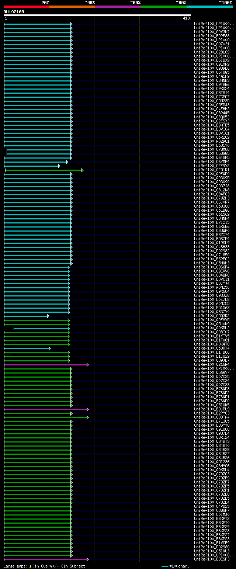The height and width of the screenshot is (569, 236).
Task: Select the UniRef100_Q937I8 label
Action: (x=212, y=186)
